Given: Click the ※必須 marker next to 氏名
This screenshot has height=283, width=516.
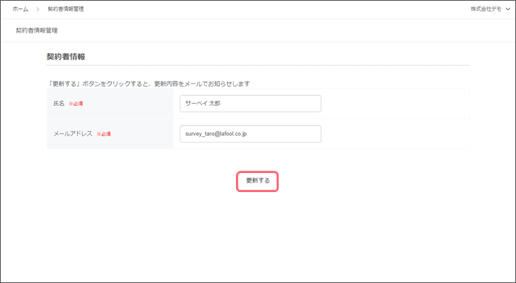Looking at the screenshot, I should click(76, 104).
